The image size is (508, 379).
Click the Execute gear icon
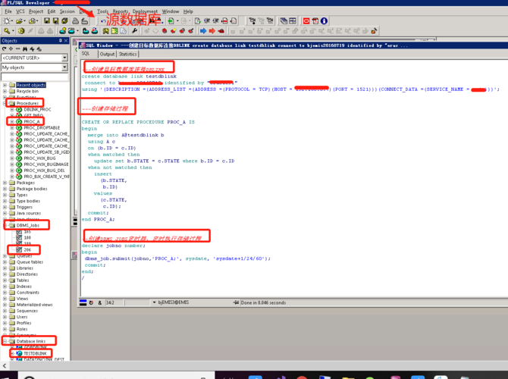click(21, 31)
